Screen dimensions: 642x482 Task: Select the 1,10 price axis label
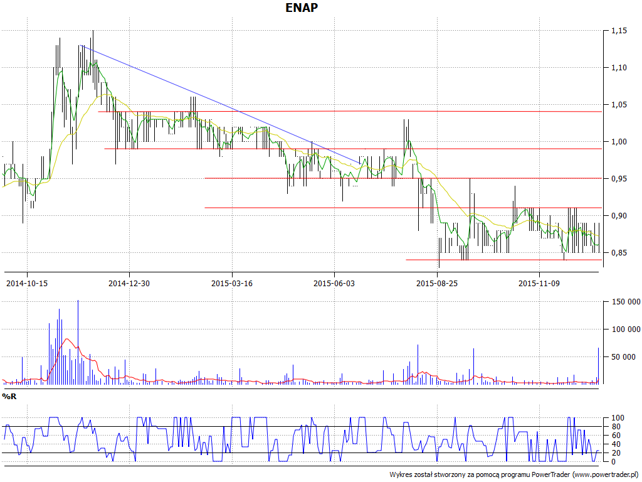[619, 68]
